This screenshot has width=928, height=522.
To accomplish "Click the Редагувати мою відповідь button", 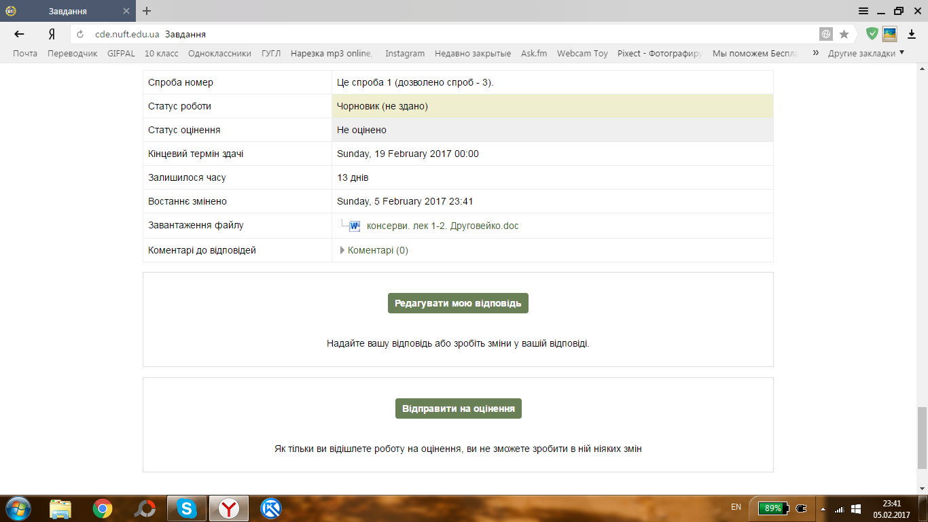I will 458,303.
